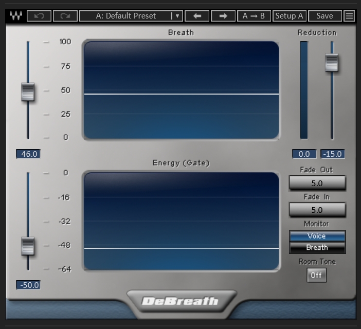Click the -16 mark on the Energy scale
This screenshot has width=361, height=329.
[64, 197]
